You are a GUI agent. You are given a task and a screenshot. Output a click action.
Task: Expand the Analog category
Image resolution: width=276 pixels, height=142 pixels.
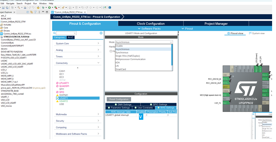pos(78,50)
